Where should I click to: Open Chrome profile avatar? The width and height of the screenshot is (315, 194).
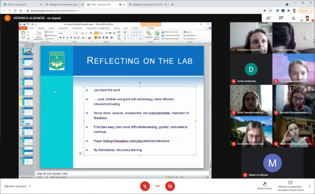click(294, 11)
